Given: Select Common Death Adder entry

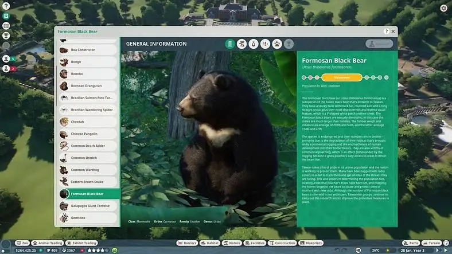Looking at the screenshot, I should point(88,146).
